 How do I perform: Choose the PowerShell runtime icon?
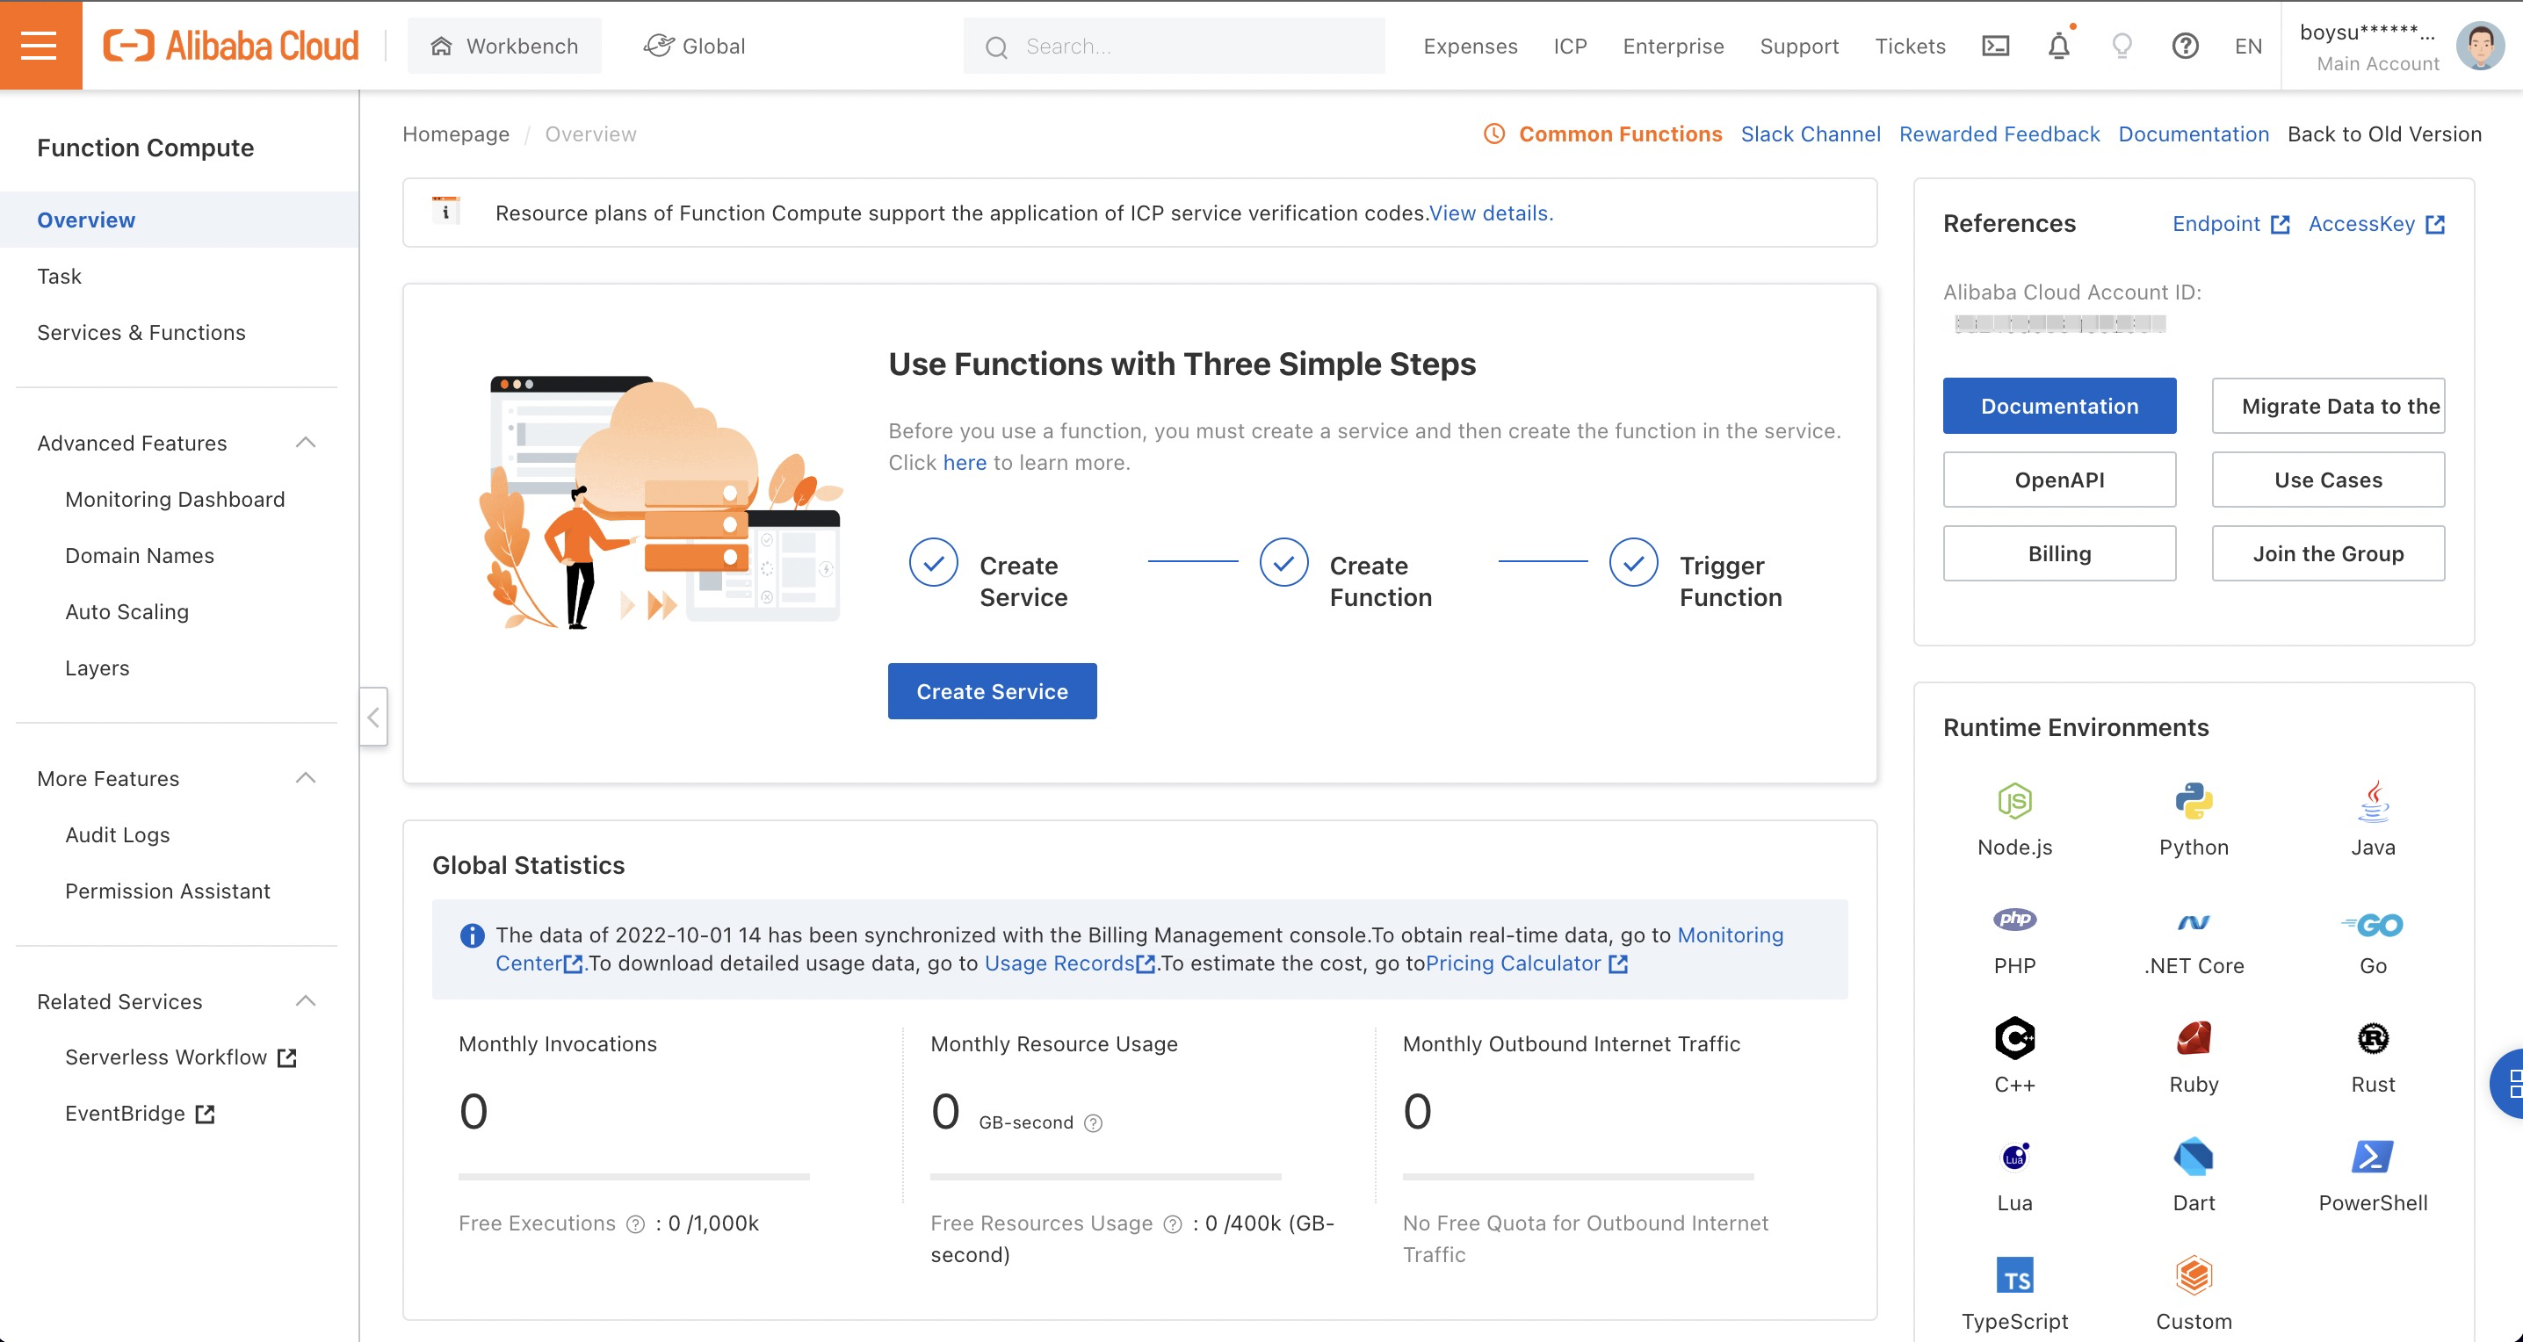(x=2371, y=1158)
